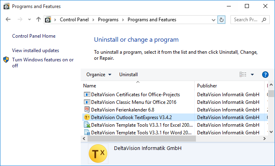Click the view layout icon
The width and height of the screenshot is (275, 166).
243,75
